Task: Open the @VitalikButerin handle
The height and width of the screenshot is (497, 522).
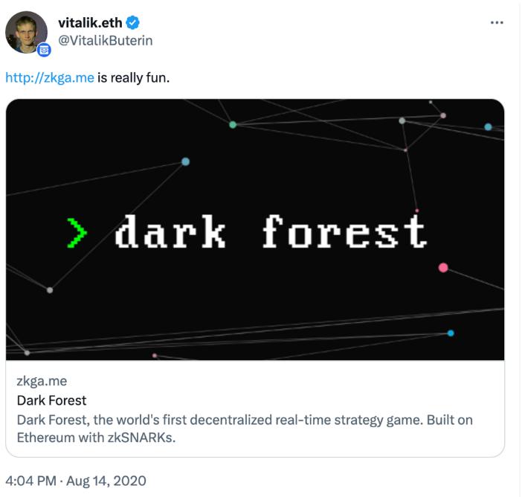Action: pyautogui.click(x=105, y=40)
